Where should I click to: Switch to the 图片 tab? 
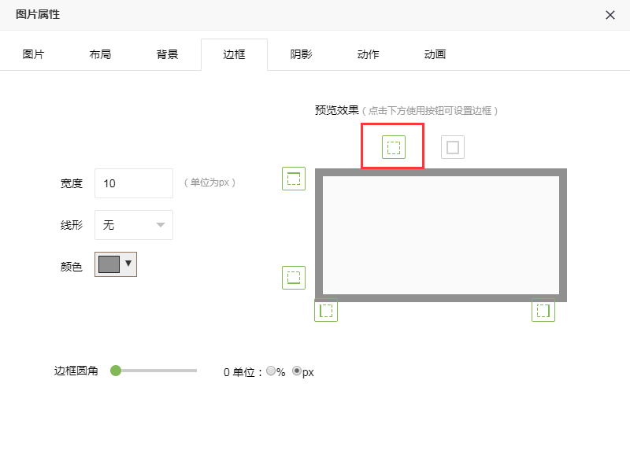pos(33,54)
